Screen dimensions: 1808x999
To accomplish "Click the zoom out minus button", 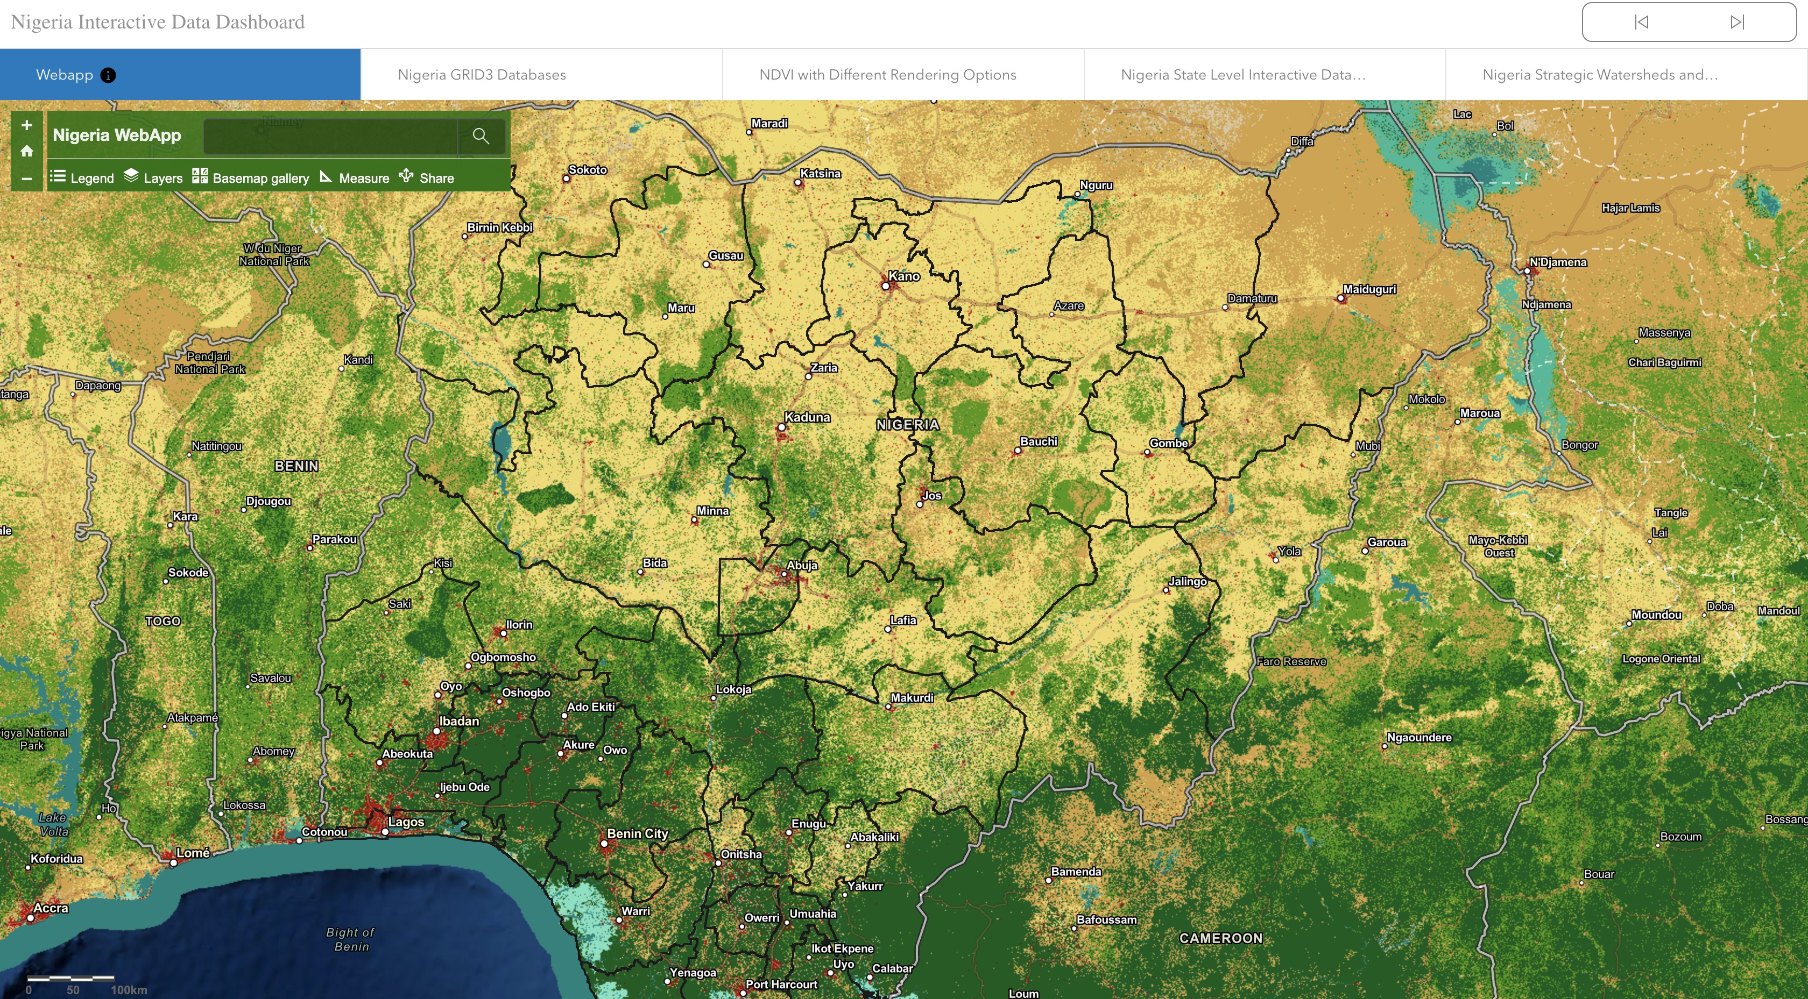I will pyautogui.click(x=27, y=178).
